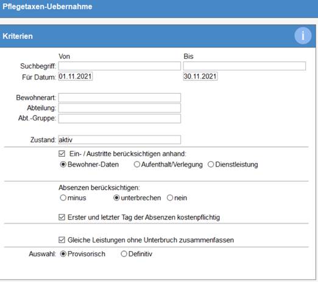Focus the Abteilung input field

[119, 108]
